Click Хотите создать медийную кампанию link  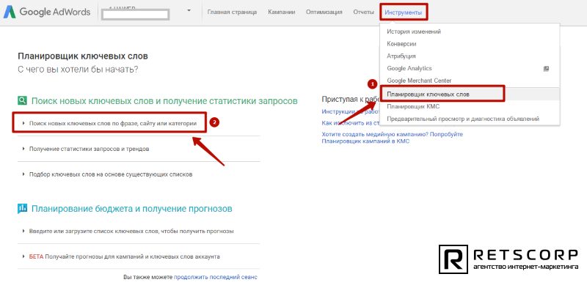pos(393,138)
